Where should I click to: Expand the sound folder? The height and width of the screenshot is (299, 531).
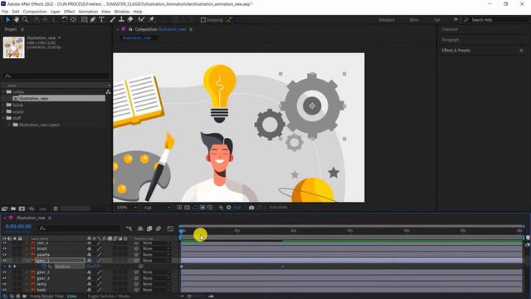3,111
